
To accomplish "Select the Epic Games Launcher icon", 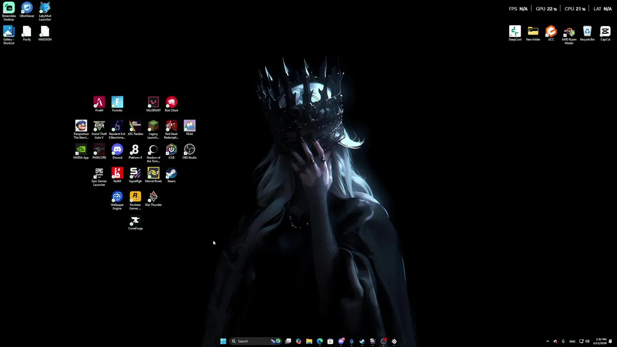I will (x=99, y=177).
